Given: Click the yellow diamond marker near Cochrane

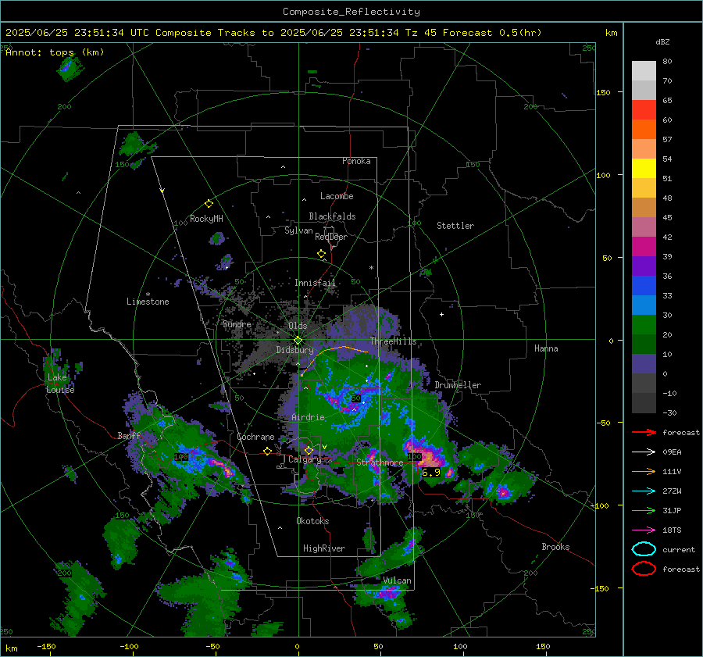Looking at the screenshot, I should [x=267, y=451].
